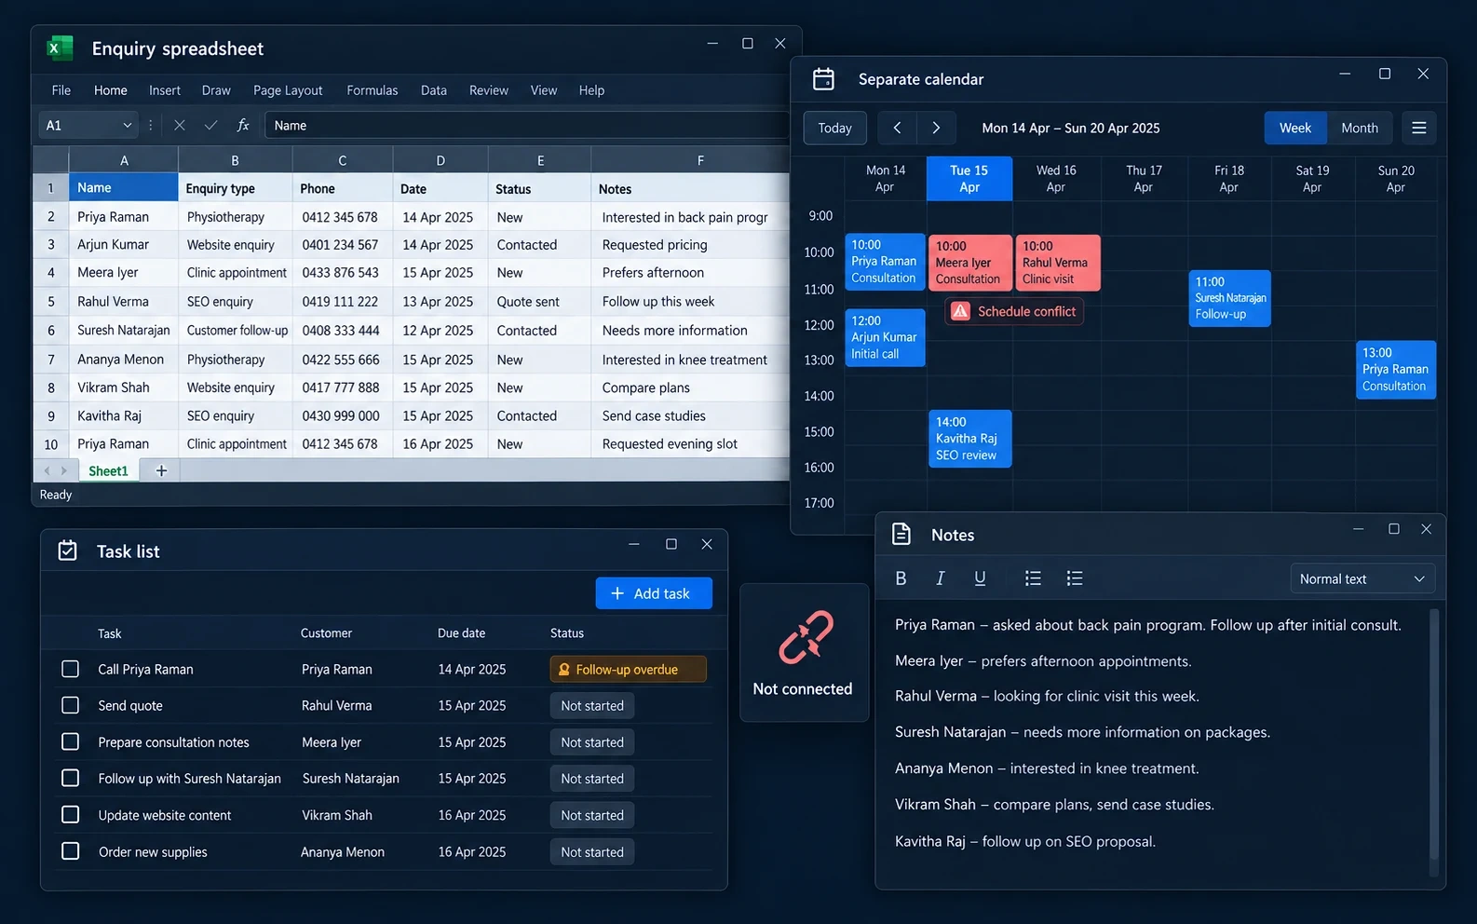Toggle italic formatting in Notes

pos(941,578)
